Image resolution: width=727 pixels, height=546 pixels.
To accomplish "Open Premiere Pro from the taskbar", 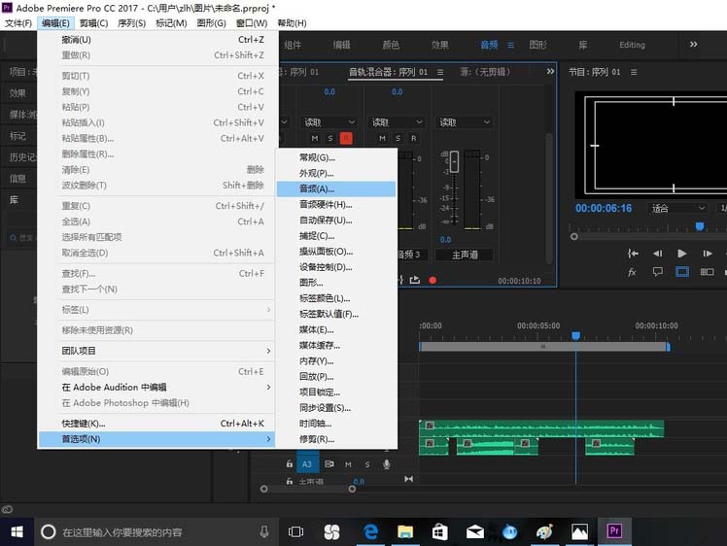I will point(614,531).
